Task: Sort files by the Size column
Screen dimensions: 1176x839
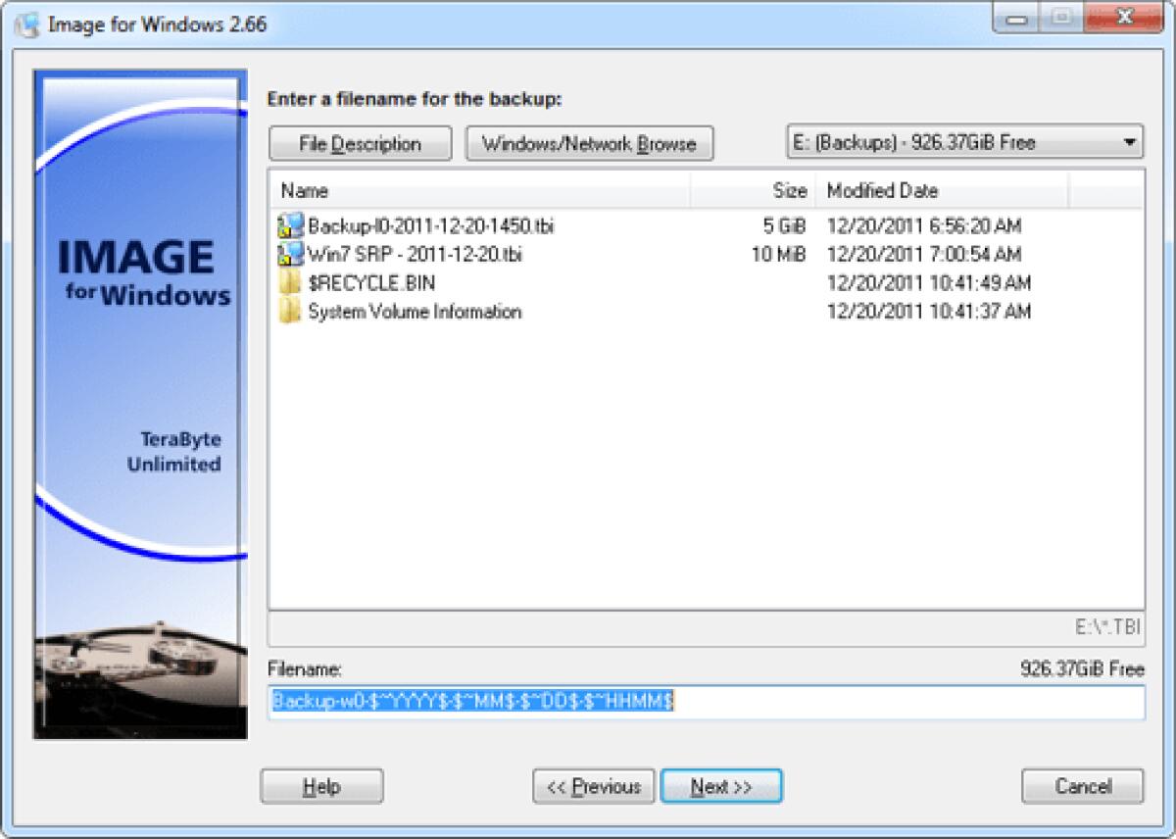Action: [x=792, y=191]
